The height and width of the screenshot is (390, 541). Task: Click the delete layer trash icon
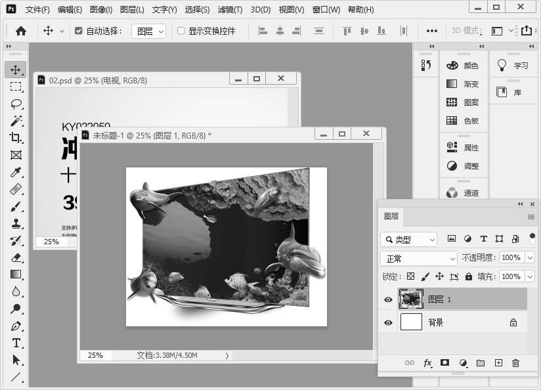515,363
